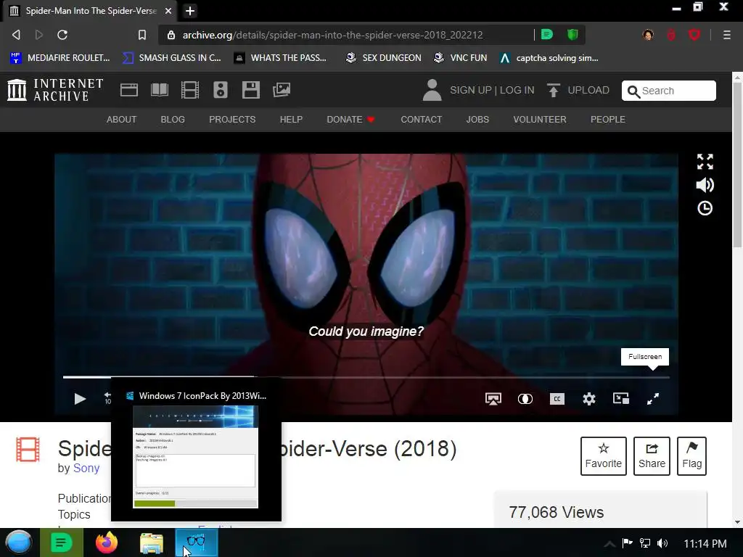Open the MEDIAFIRE ROULET... bookmark
This screenshot has width=743, height=557.
coord(59,58)
